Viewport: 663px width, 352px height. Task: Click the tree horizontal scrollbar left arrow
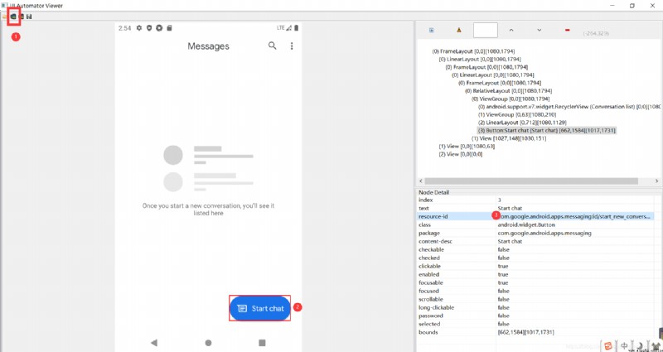pyautogui.click(x=420, y=181)
